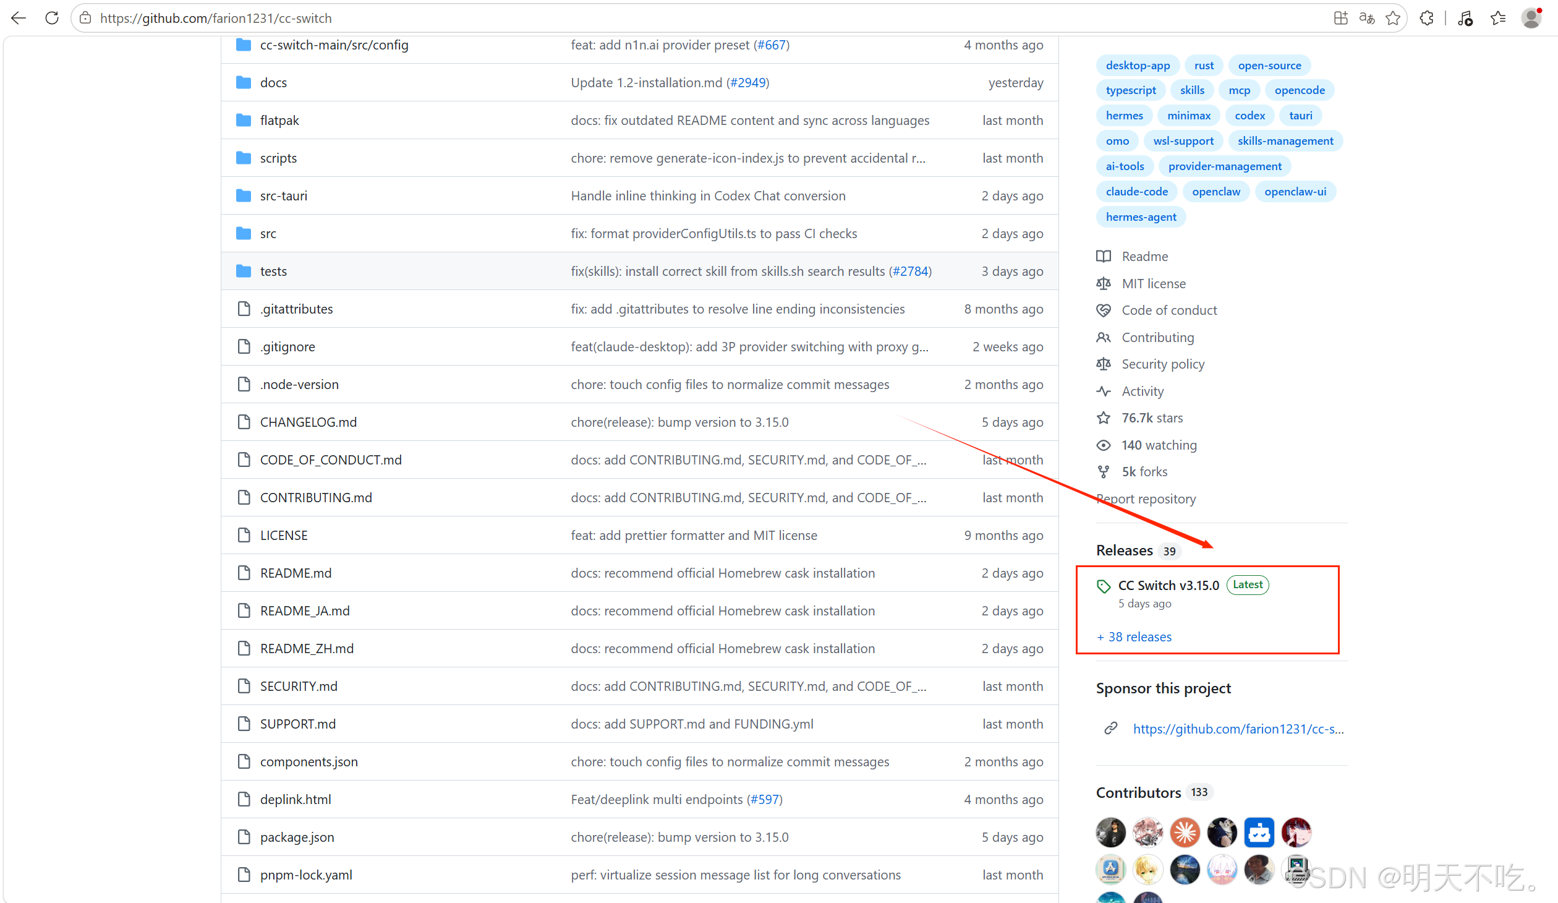Viewport: 1558px width, 903px height.
Task: View site information lock icon
Action: (85, 18)
